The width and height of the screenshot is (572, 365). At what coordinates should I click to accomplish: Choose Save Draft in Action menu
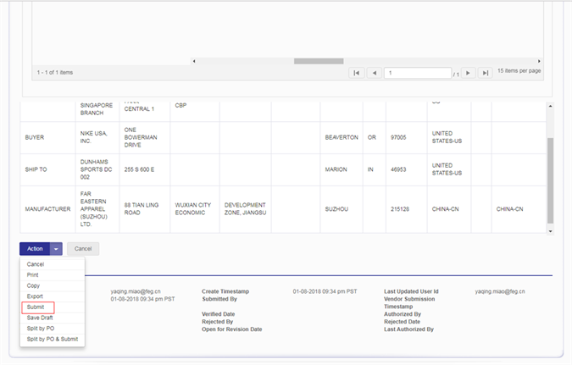pos(40,318)
